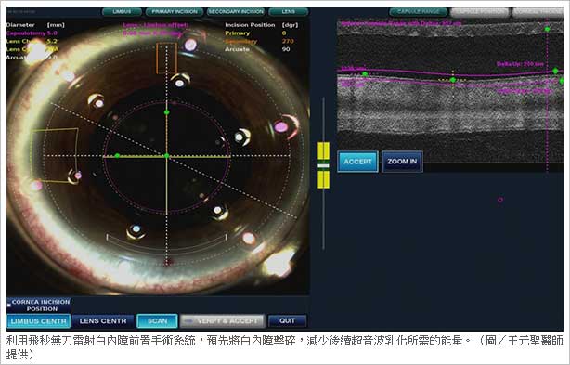This screenshot has height=365, width=570.
Task: Switch to the SECONDARY INCISION tab
Action: coord(236,12)
